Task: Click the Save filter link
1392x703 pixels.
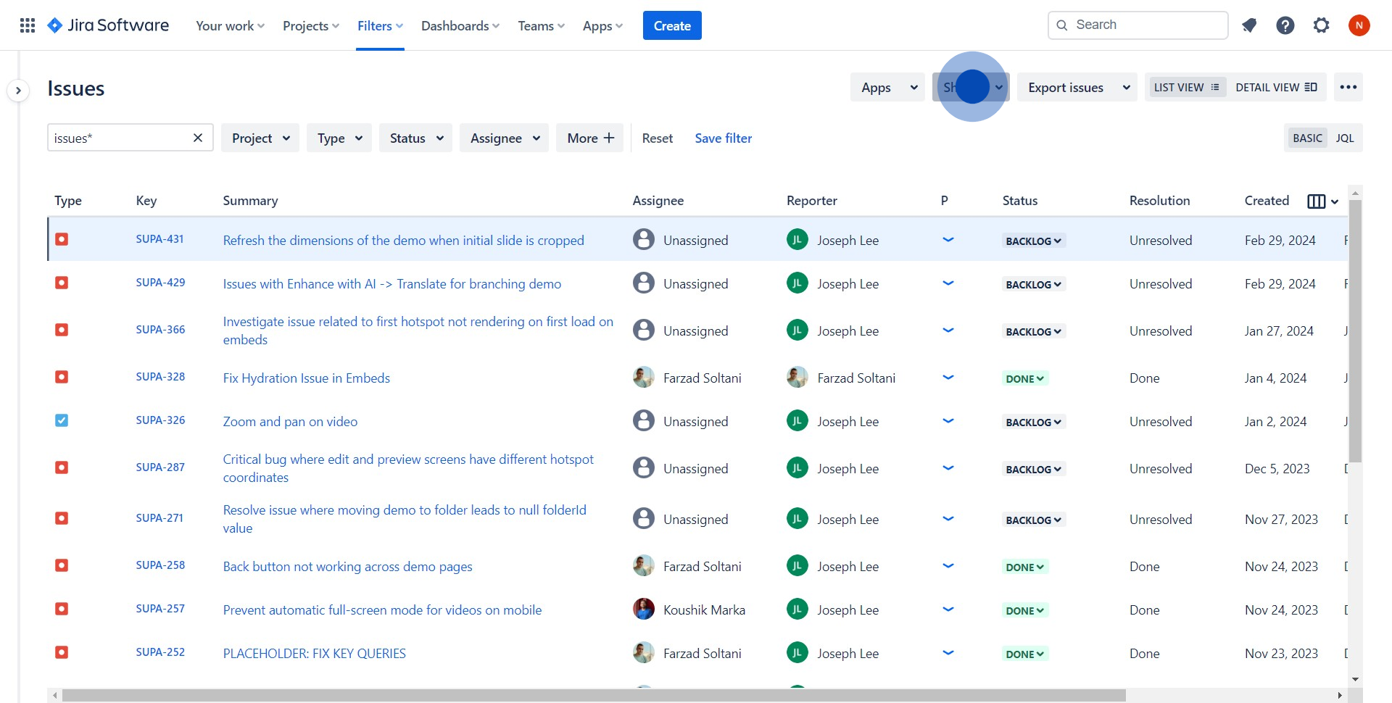Action: click(x=723, y=138)
